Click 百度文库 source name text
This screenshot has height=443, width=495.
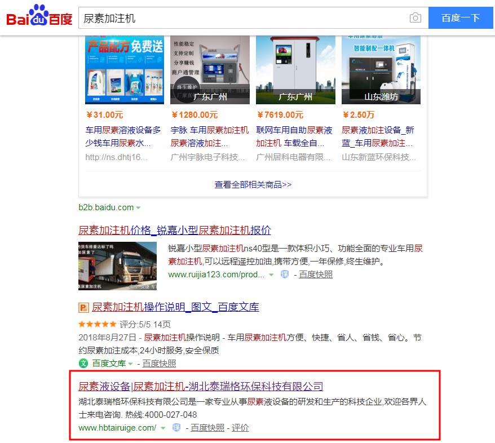(x=109, y=364)
